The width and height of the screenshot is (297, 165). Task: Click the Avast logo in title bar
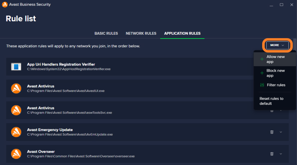(x=5, y=4)
